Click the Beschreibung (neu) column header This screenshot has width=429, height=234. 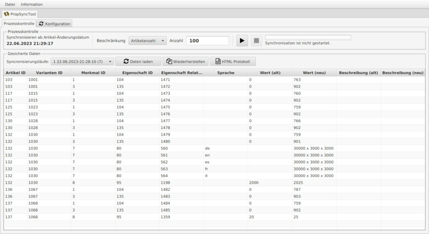tap(403, 73)
